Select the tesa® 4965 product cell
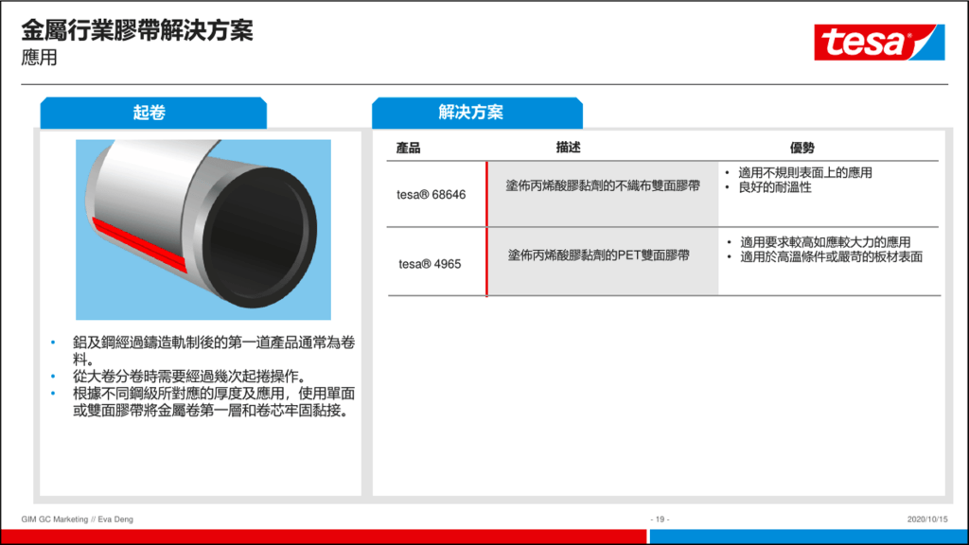This screenshot has width=969, height=545. pos(430,264)
